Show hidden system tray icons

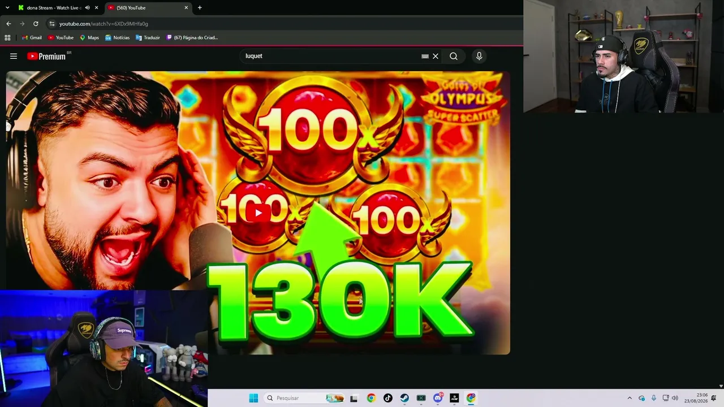[x=630, y=398]
